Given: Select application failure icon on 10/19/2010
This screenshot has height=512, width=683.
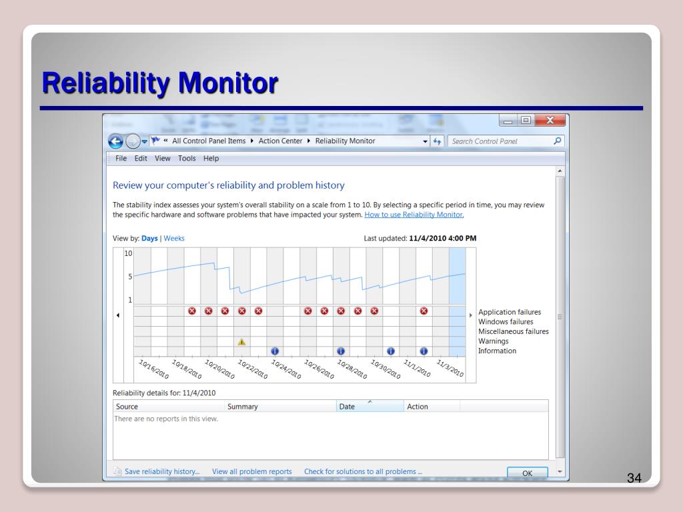Looking at the screenshot, I should [x=192, y=311].
